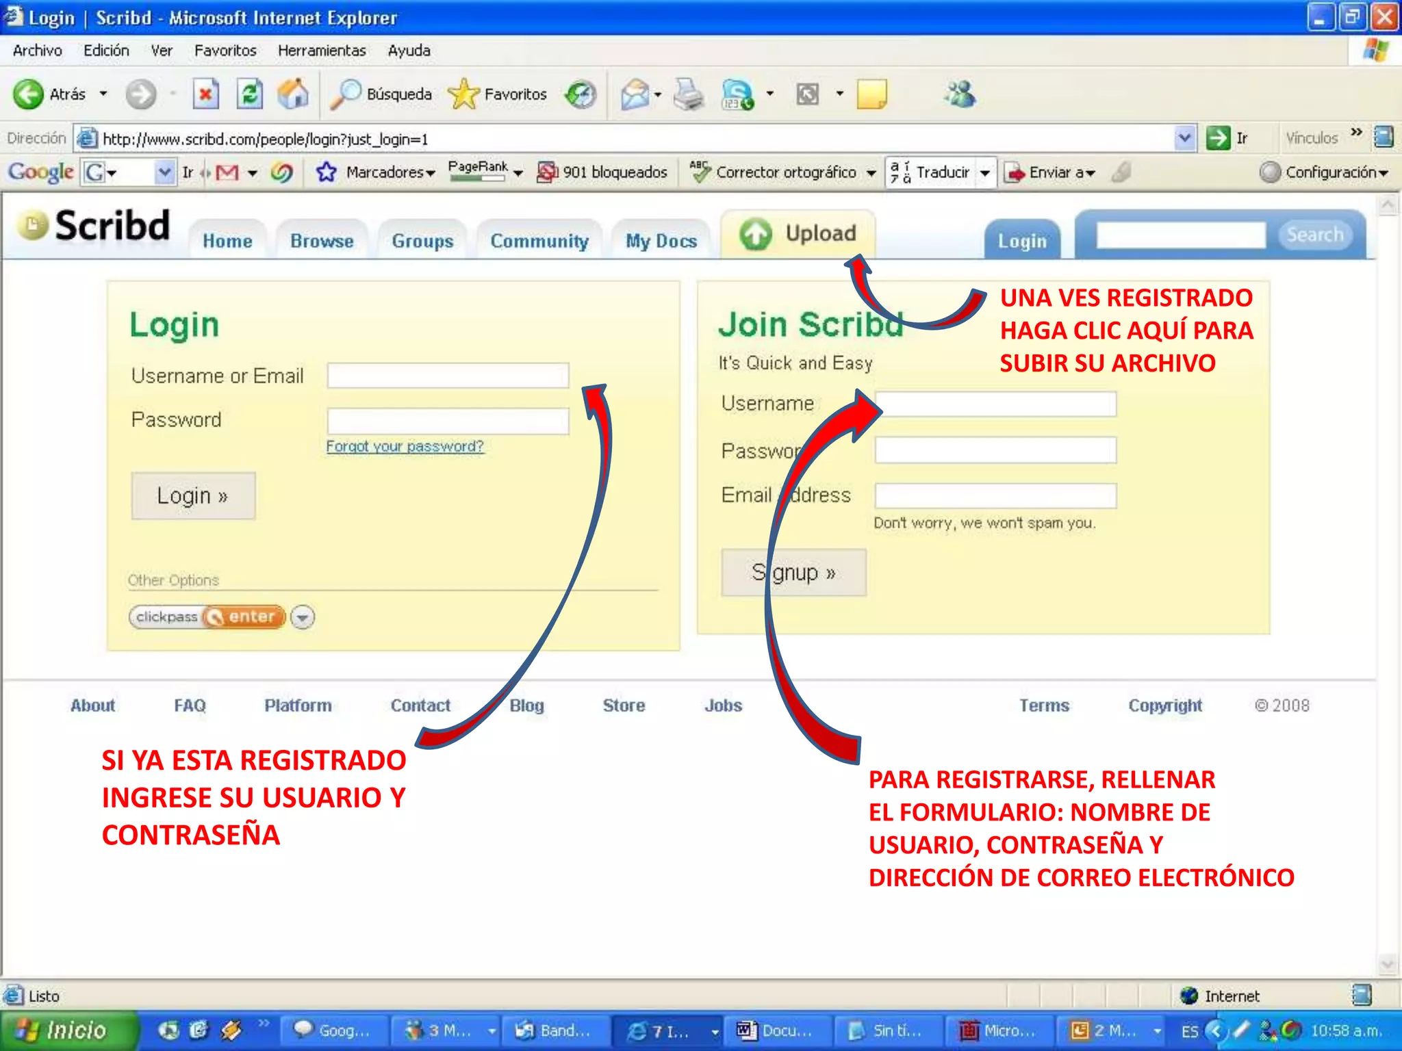Click the 901 bloqueados popup blocker
The height and width of the screenshot is (1051, 1402).
click(x=602, y=172)
